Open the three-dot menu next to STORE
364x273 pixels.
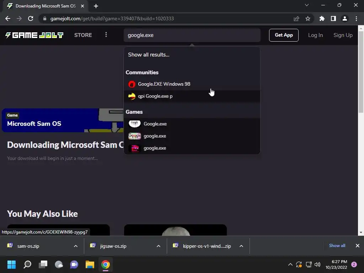[x=106, y=34]
